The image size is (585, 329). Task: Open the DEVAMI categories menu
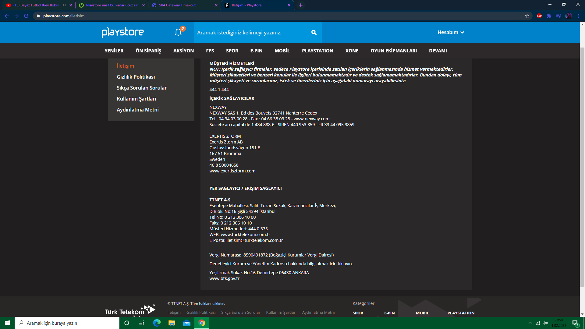[x=438, y=51]
